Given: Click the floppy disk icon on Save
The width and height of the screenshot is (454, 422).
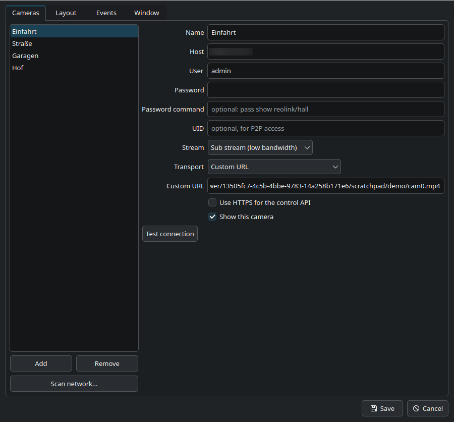Looking at the screenshot, I should click(x=373, y=408).
